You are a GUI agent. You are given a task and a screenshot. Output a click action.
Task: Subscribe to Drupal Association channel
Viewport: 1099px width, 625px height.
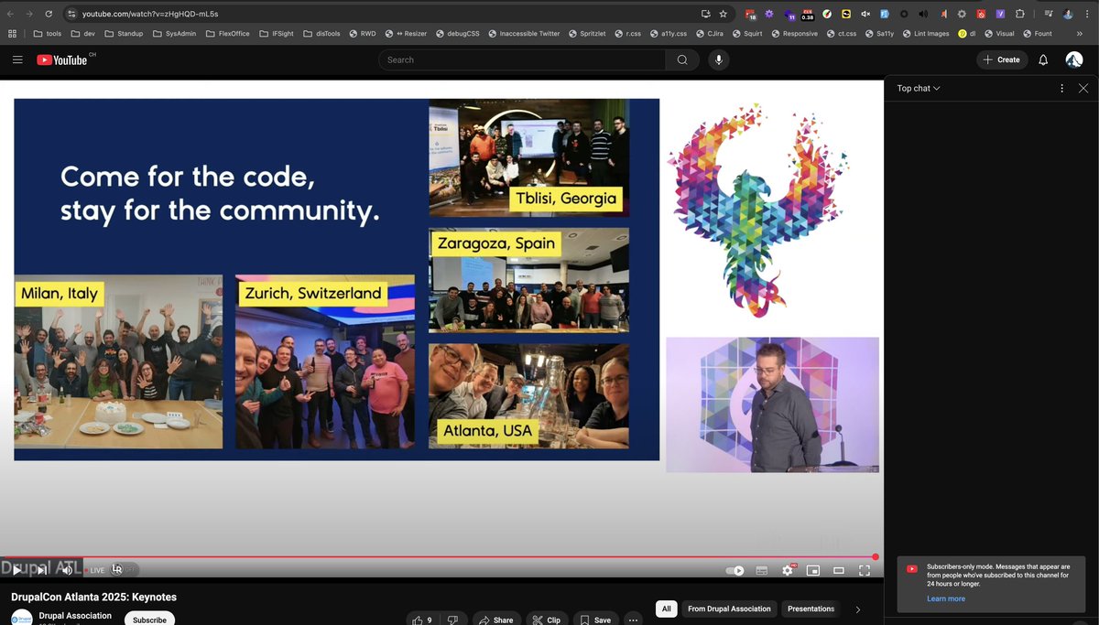click(x=149, y=619)
